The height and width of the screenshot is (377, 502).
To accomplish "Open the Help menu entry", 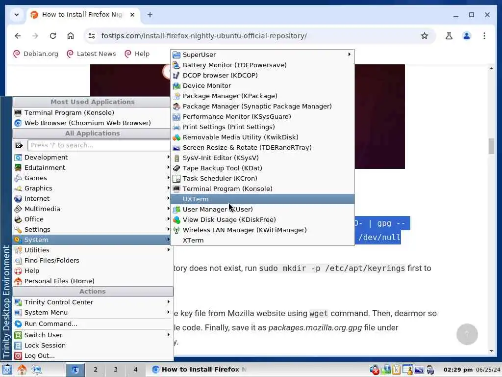I will click(93, 270).
